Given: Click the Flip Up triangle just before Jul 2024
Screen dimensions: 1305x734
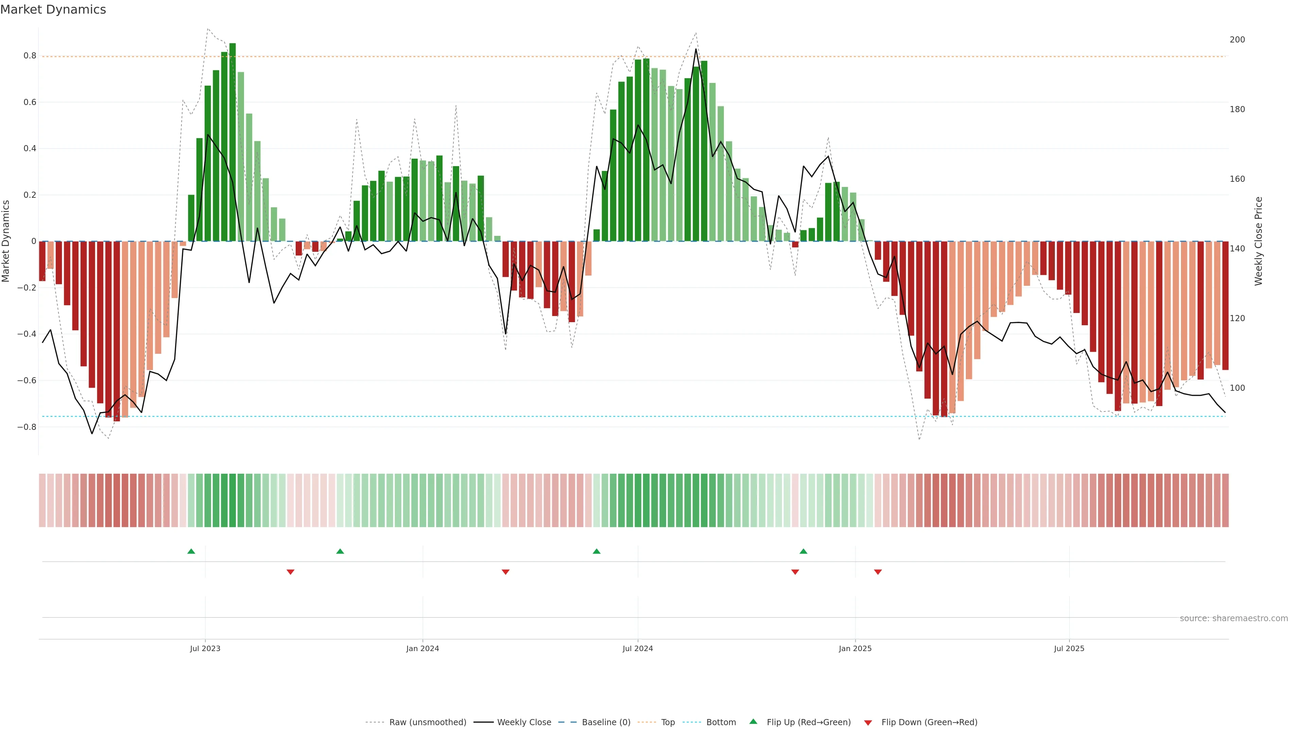Looking at the screenshot, I should [596, 551].
